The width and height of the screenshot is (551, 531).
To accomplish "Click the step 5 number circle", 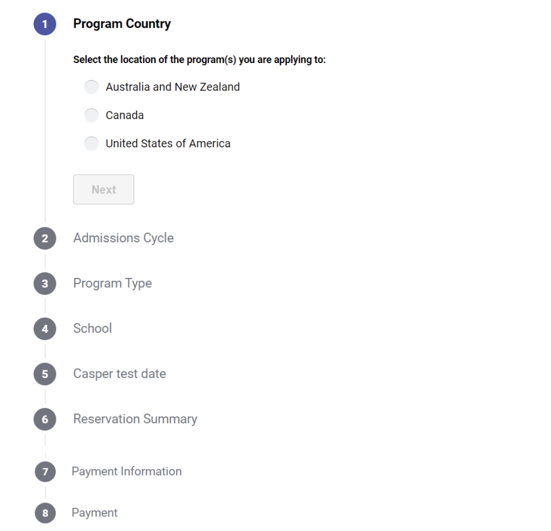I will (45, 374).
